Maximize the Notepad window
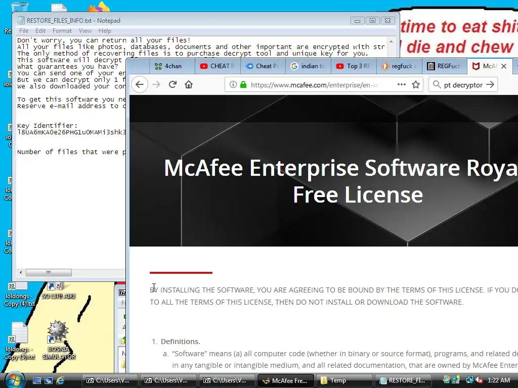The width and height of the screenshot is (518, 388). 372,20
